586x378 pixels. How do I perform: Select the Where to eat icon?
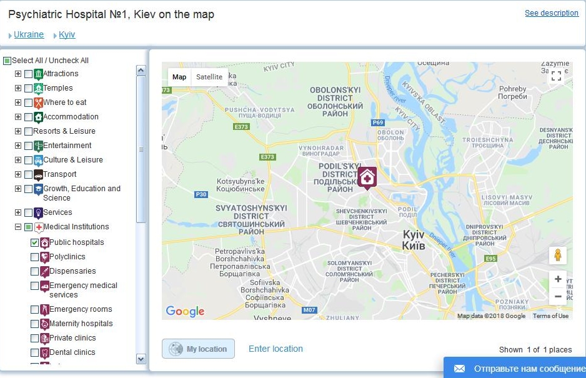pyautogui.click(x=39, y=102)
